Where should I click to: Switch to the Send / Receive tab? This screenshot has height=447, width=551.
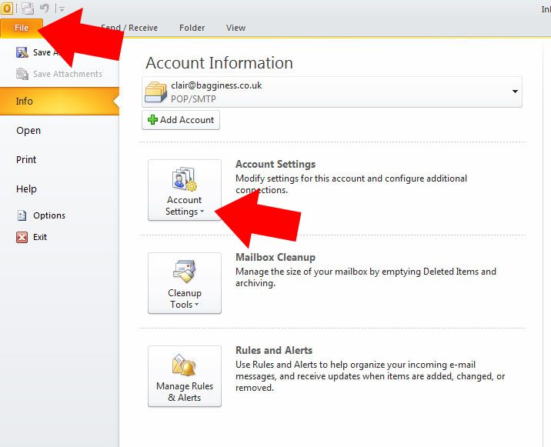pos(131,28)
